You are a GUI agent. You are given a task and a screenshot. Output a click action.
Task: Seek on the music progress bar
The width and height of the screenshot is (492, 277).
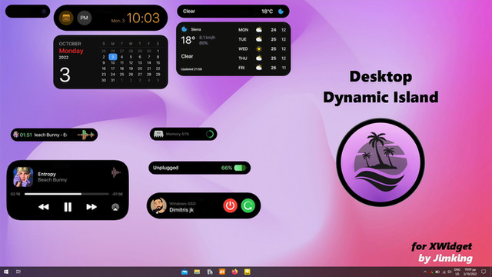click(67, 194)
